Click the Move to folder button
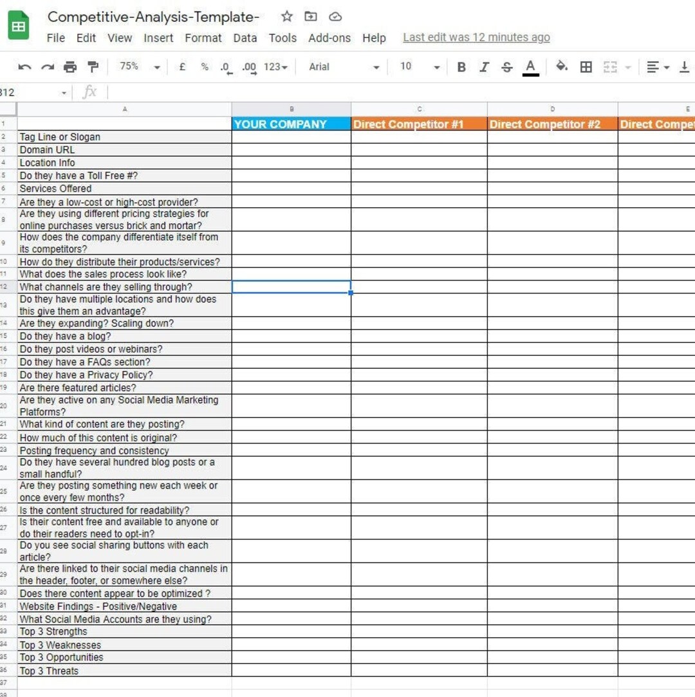Image resolution: width=695 pixels, height=697 pixels. tap(311, 17)
